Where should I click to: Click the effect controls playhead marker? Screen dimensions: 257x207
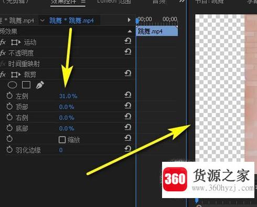[x=137, y=21]
